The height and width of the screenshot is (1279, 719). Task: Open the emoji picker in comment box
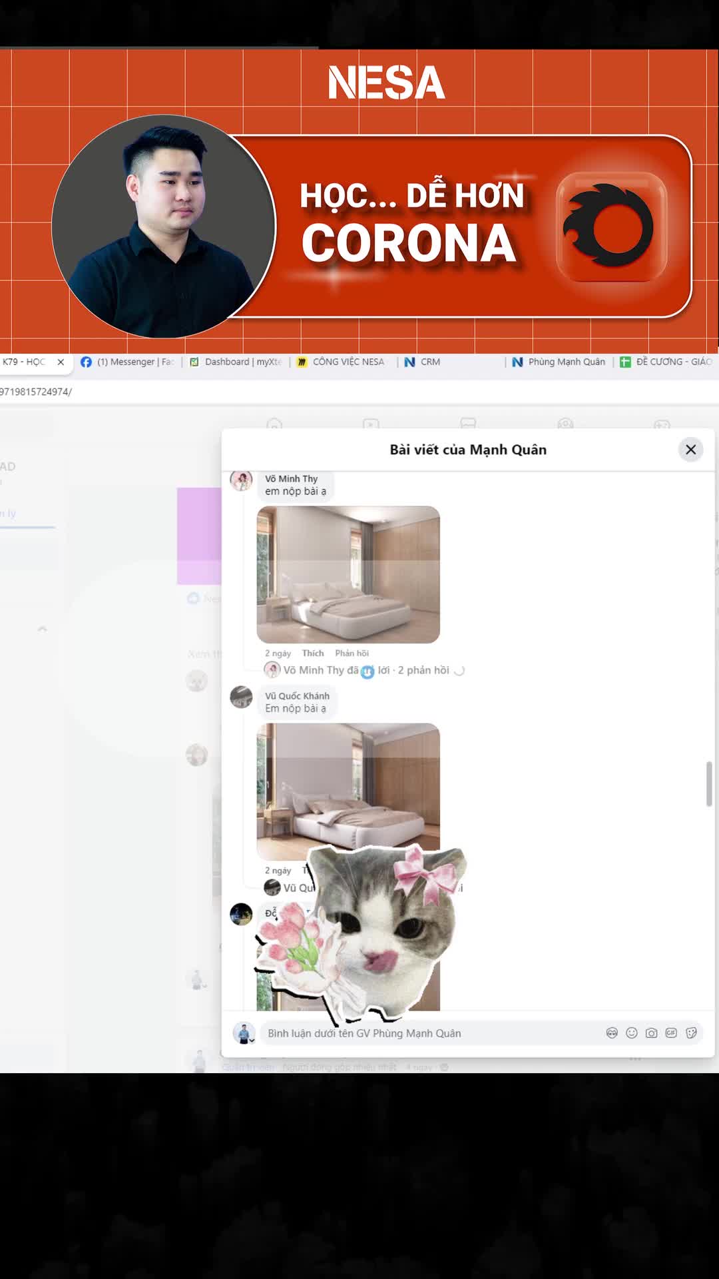click(632, 1033)
